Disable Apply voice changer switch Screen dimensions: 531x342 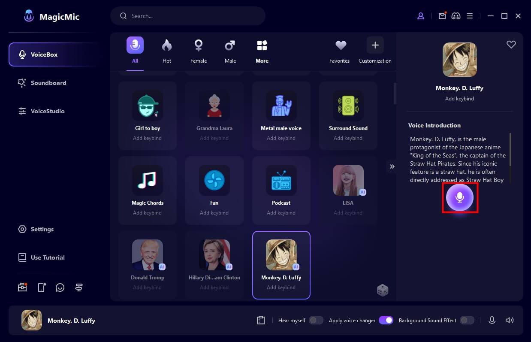click(386, 320)
